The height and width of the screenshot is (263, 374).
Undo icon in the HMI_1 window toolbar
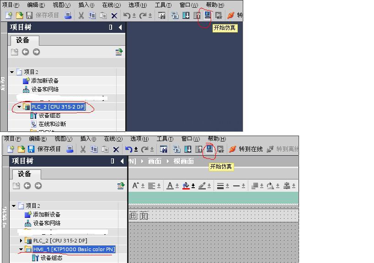pyautogui.click(x=128, y=149)
